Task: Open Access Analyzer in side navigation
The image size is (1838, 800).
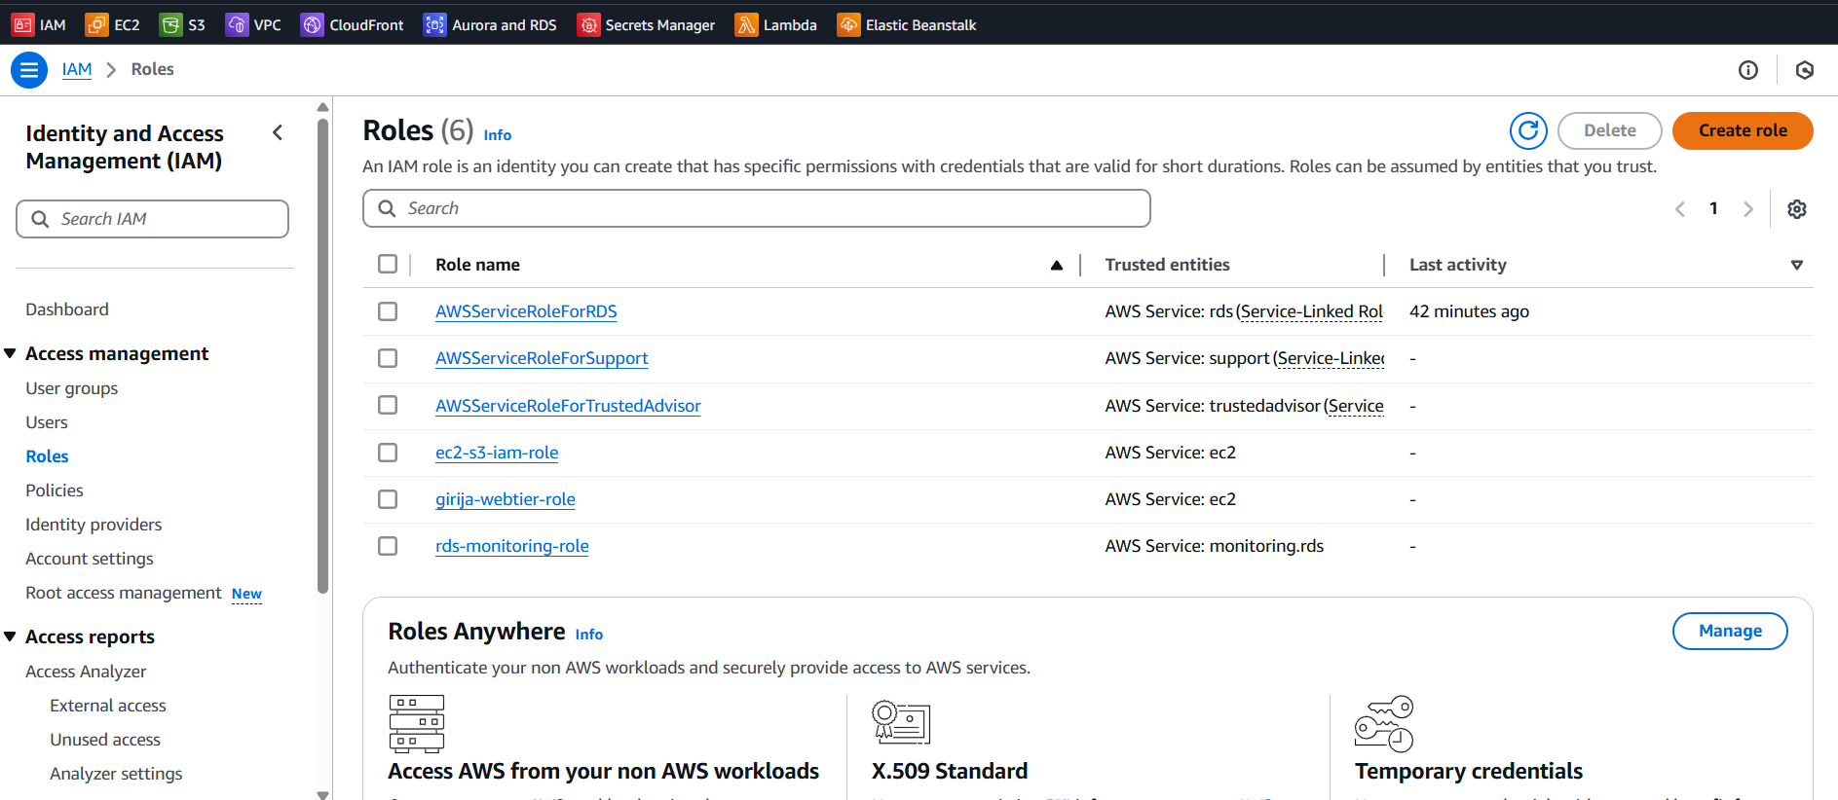Action: click(x=86, y=672)
